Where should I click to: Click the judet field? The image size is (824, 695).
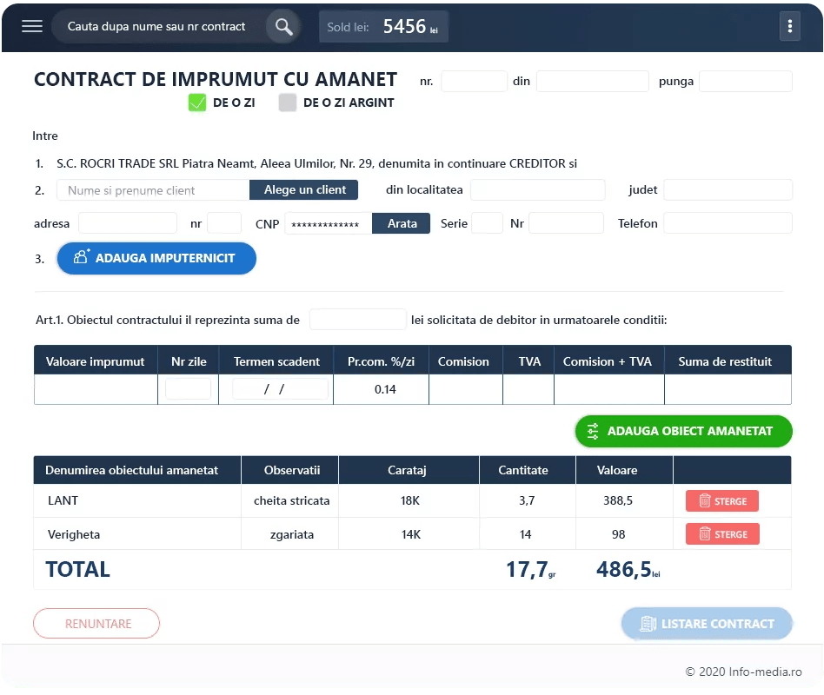728,189
